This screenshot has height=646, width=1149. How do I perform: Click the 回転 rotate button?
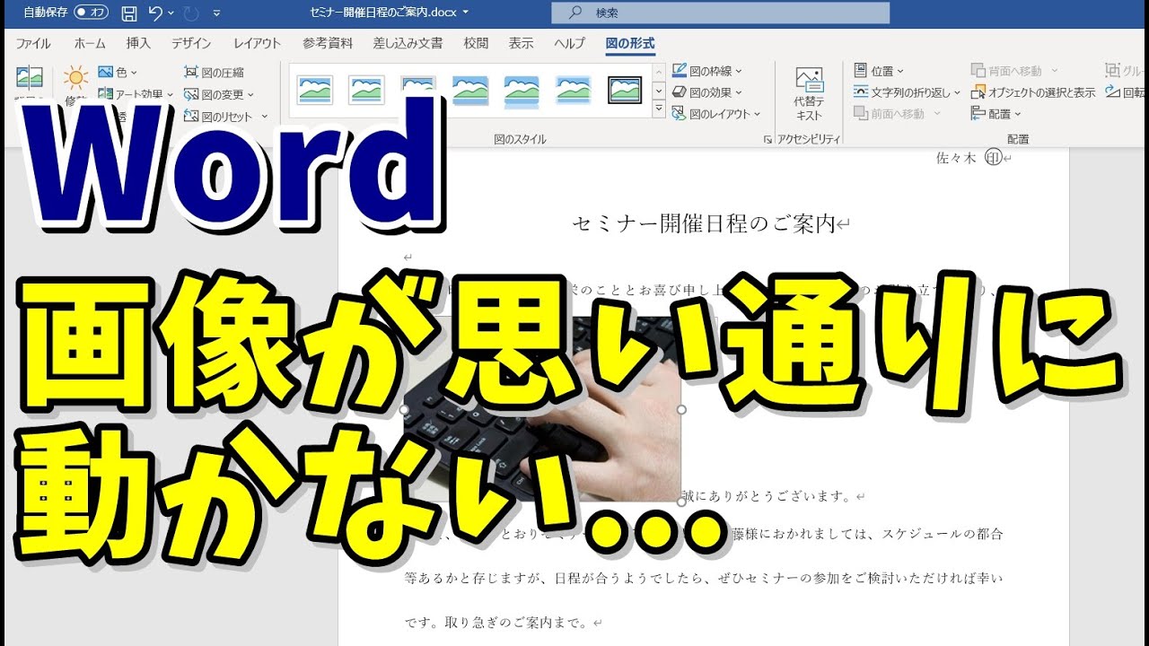[x=1126, y=92]
